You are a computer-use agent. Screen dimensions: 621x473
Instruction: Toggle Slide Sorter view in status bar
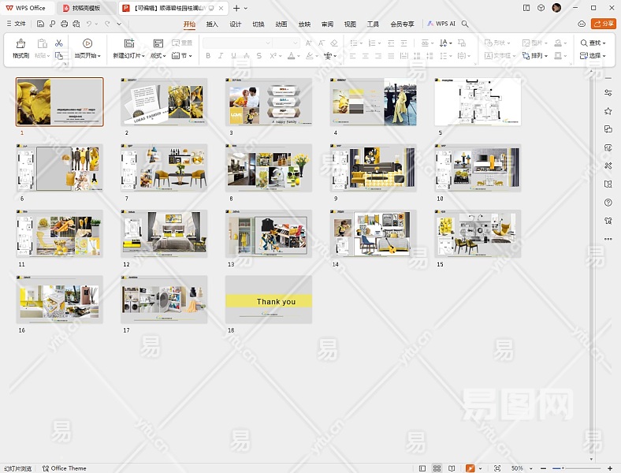pyautogui.click(x=438, y=468)
